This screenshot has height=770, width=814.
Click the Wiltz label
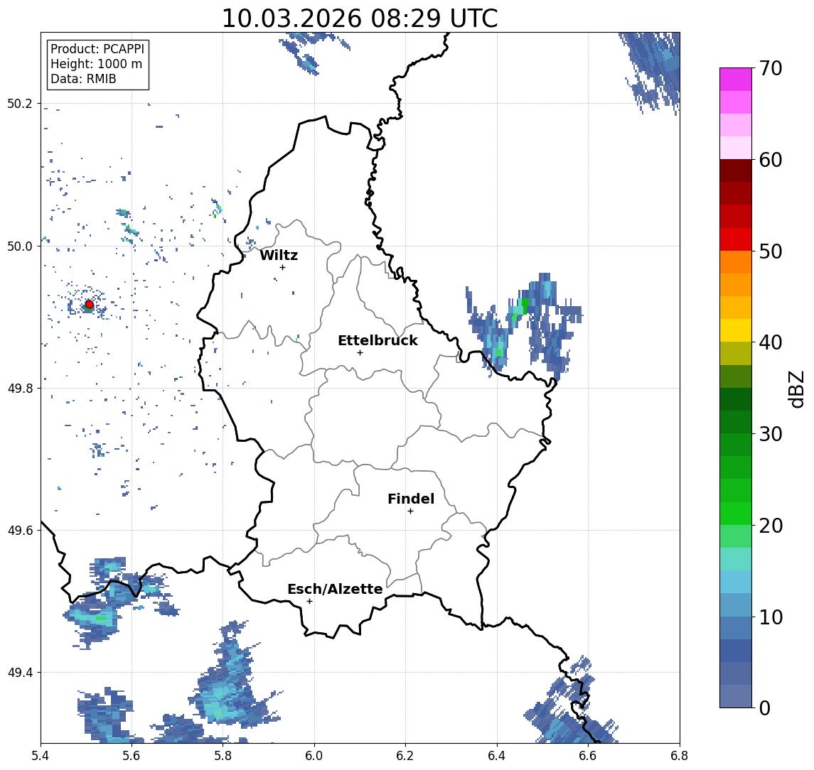279,255
